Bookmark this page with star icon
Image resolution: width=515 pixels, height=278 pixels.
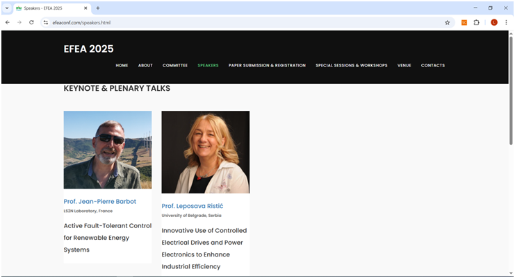click(x=448, y=22)
